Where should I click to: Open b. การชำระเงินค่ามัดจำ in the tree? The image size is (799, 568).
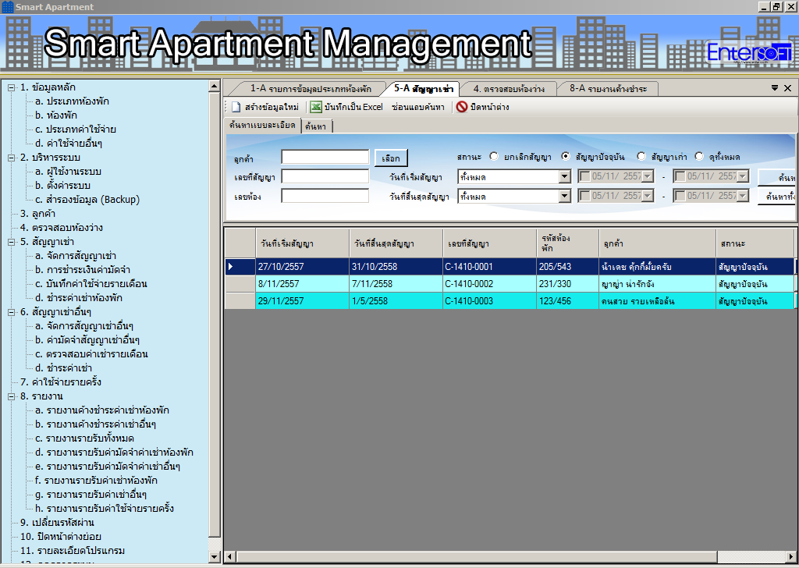(83, 270)
